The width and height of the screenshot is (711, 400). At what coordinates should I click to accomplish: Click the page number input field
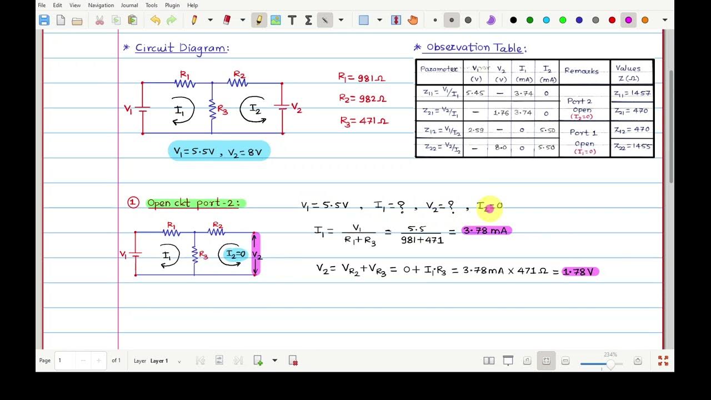[x=65, y=361]
